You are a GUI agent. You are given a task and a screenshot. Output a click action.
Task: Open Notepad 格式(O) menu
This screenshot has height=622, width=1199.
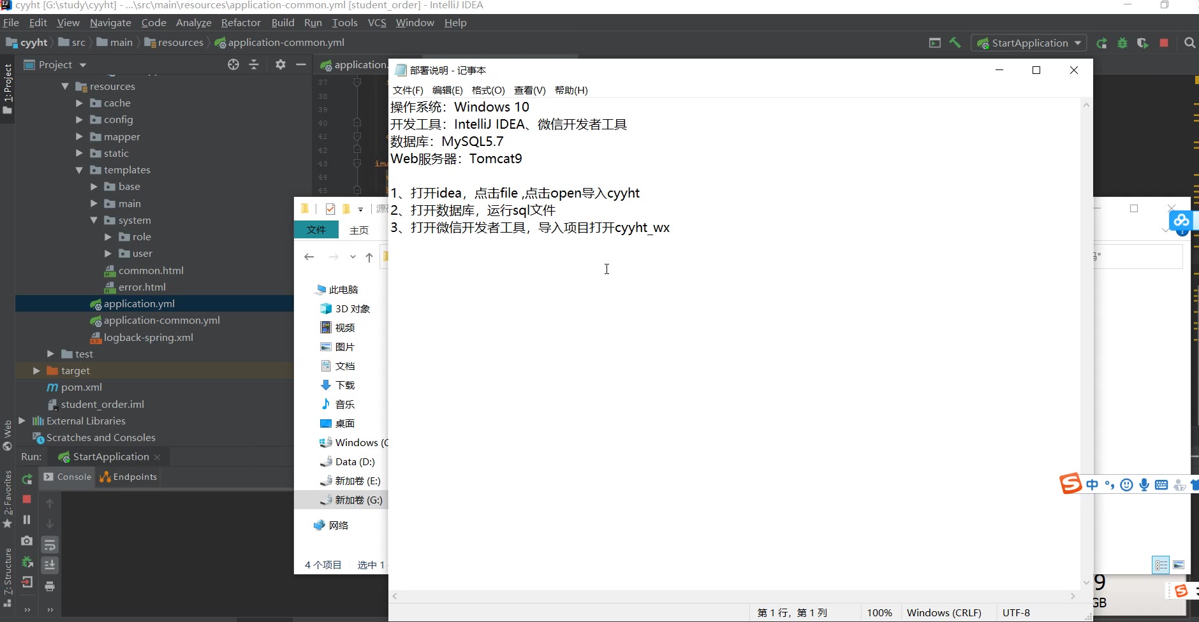(488, 90)
